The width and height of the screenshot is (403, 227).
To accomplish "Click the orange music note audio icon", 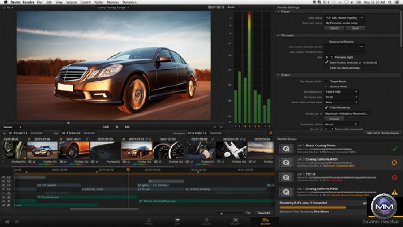I will pos(270,133).
